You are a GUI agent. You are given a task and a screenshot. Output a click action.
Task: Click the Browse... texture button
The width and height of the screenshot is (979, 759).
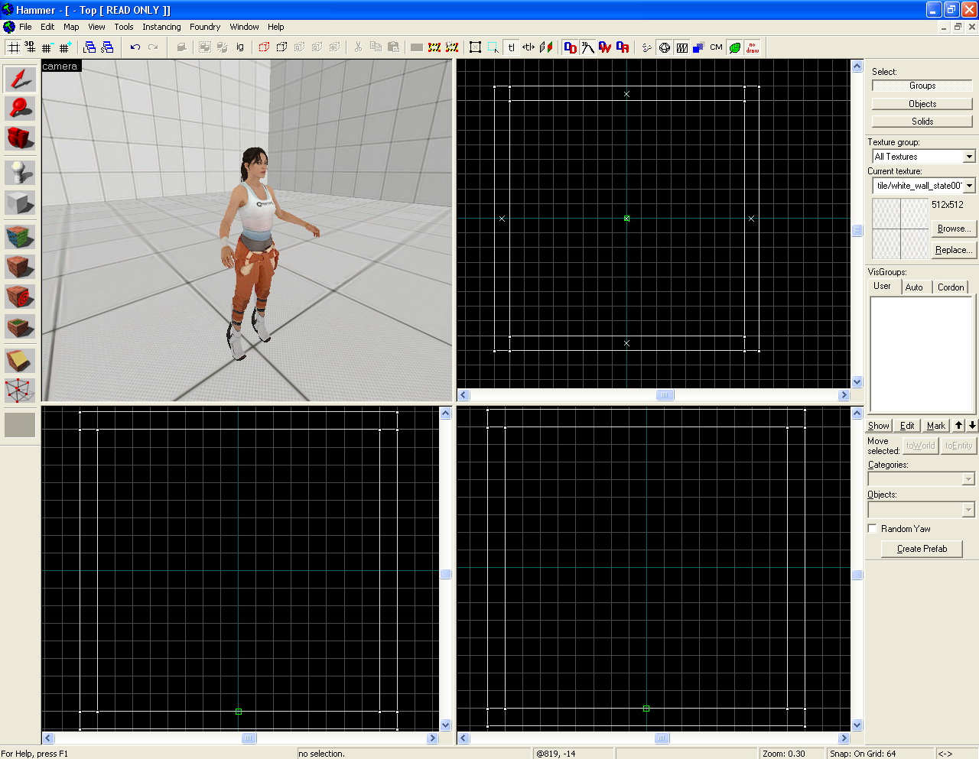954,229
